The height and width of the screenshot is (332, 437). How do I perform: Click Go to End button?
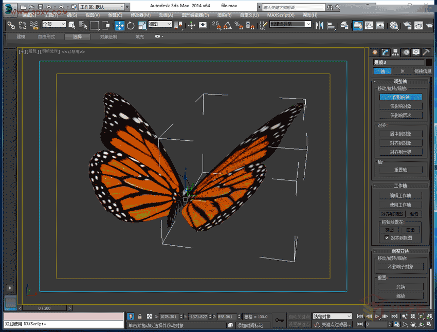394,316
